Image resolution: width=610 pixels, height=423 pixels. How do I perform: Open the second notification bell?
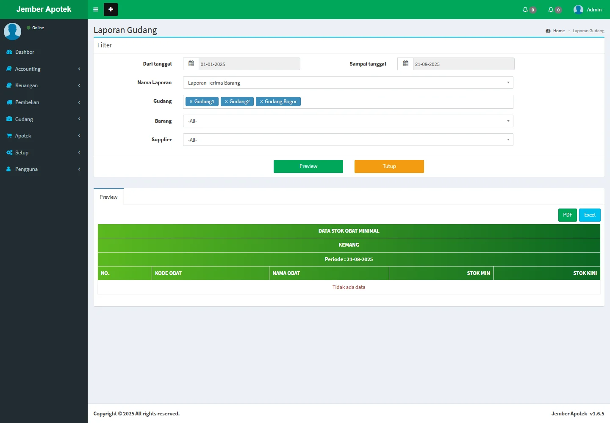(551, 9)
